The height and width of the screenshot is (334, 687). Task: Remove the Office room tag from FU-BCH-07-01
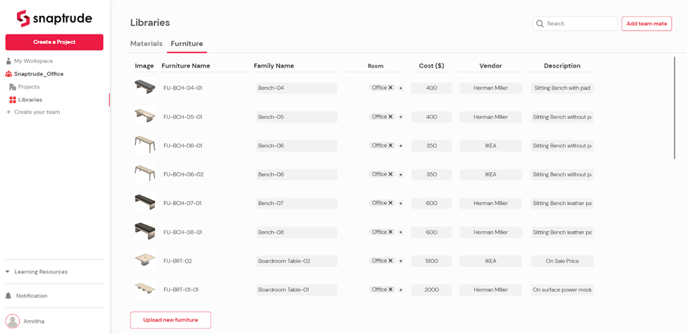coord(390,203)
